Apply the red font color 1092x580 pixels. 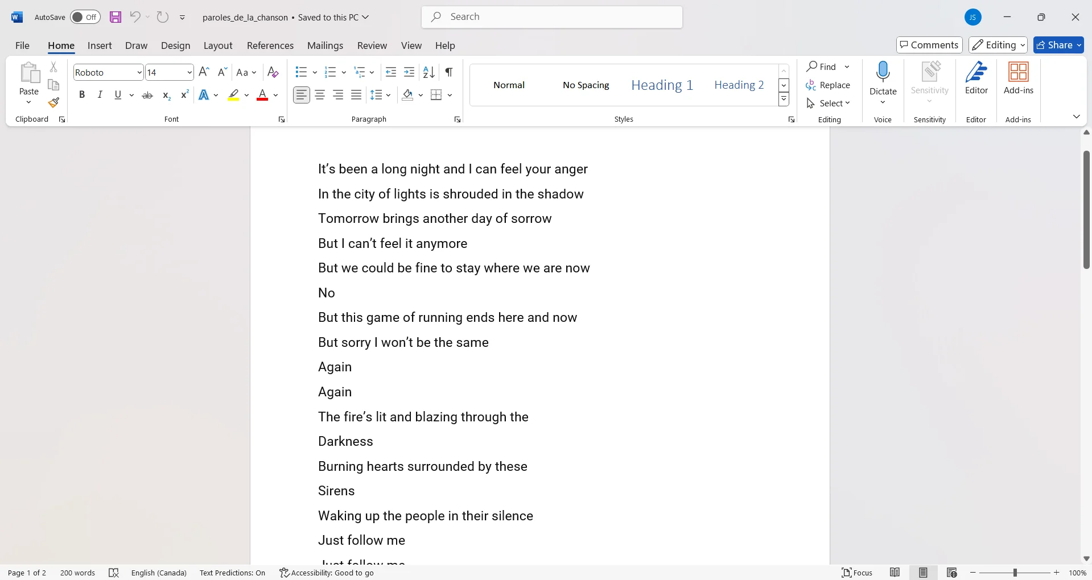pyautogui.click(x=262, y=95)
